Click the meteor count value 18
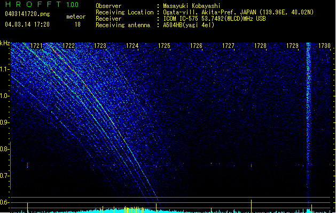The height and width of the screenshot is (213, 336). coord(77,24)
